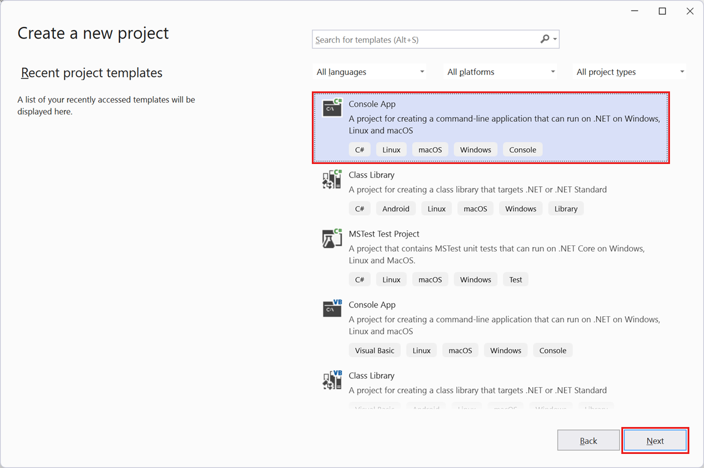Click the C# Console App template icon
Viewport: 704px width, 468px height.
(x=332, y=108)
